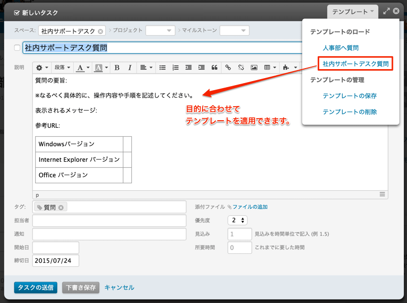The height and width of the screenshot is (303, 407).
Task: Open the background color dropdown arrow
Action: 107,68
